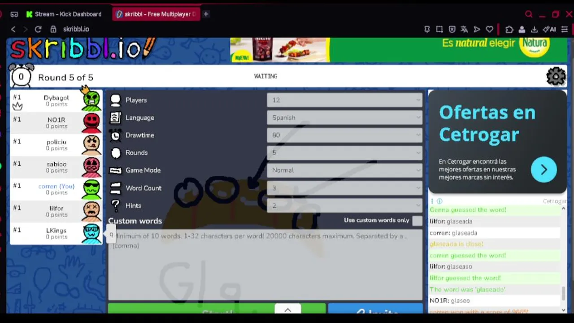Screen dimensions: 574x323
Task: Click the player name sabioo
Action: (x=56, y=164)
